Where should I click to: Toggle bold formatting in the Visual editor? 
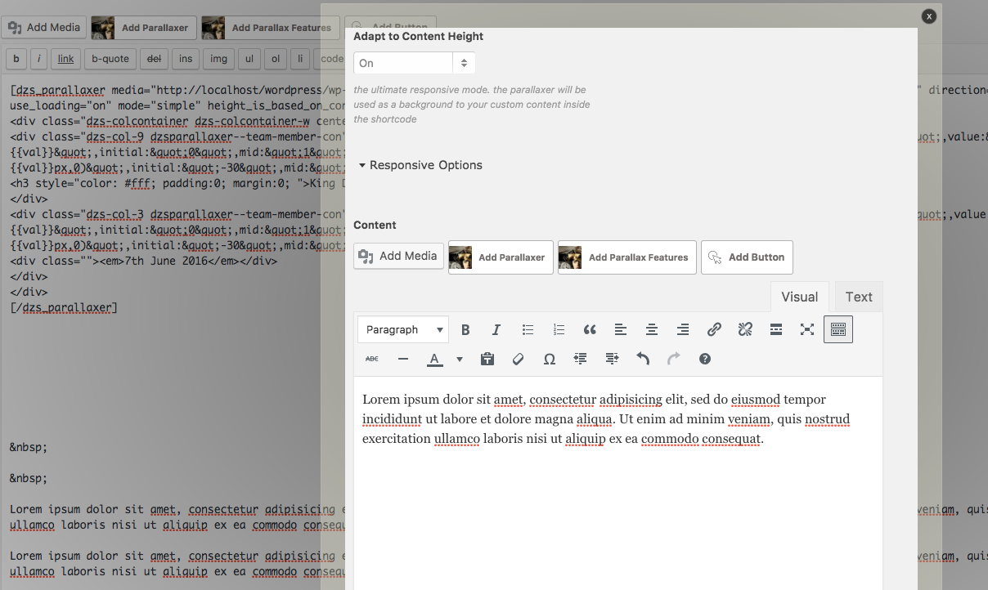tap(465, 330)
